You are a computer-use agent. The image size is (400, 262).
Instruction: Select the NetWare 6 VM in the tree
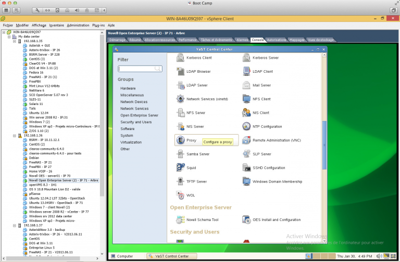36,90
